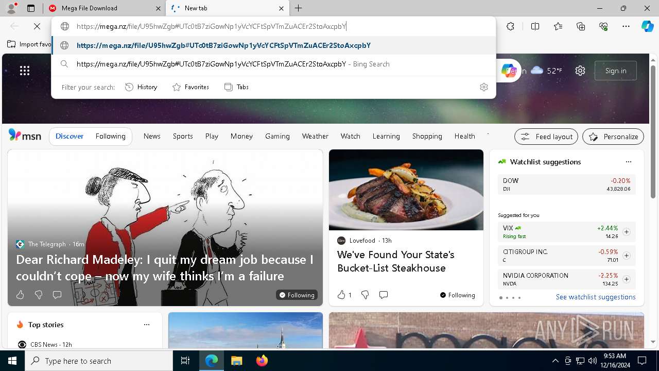Open the Top stories more options menu
The image size is (659, 371).
pos(147,325)
